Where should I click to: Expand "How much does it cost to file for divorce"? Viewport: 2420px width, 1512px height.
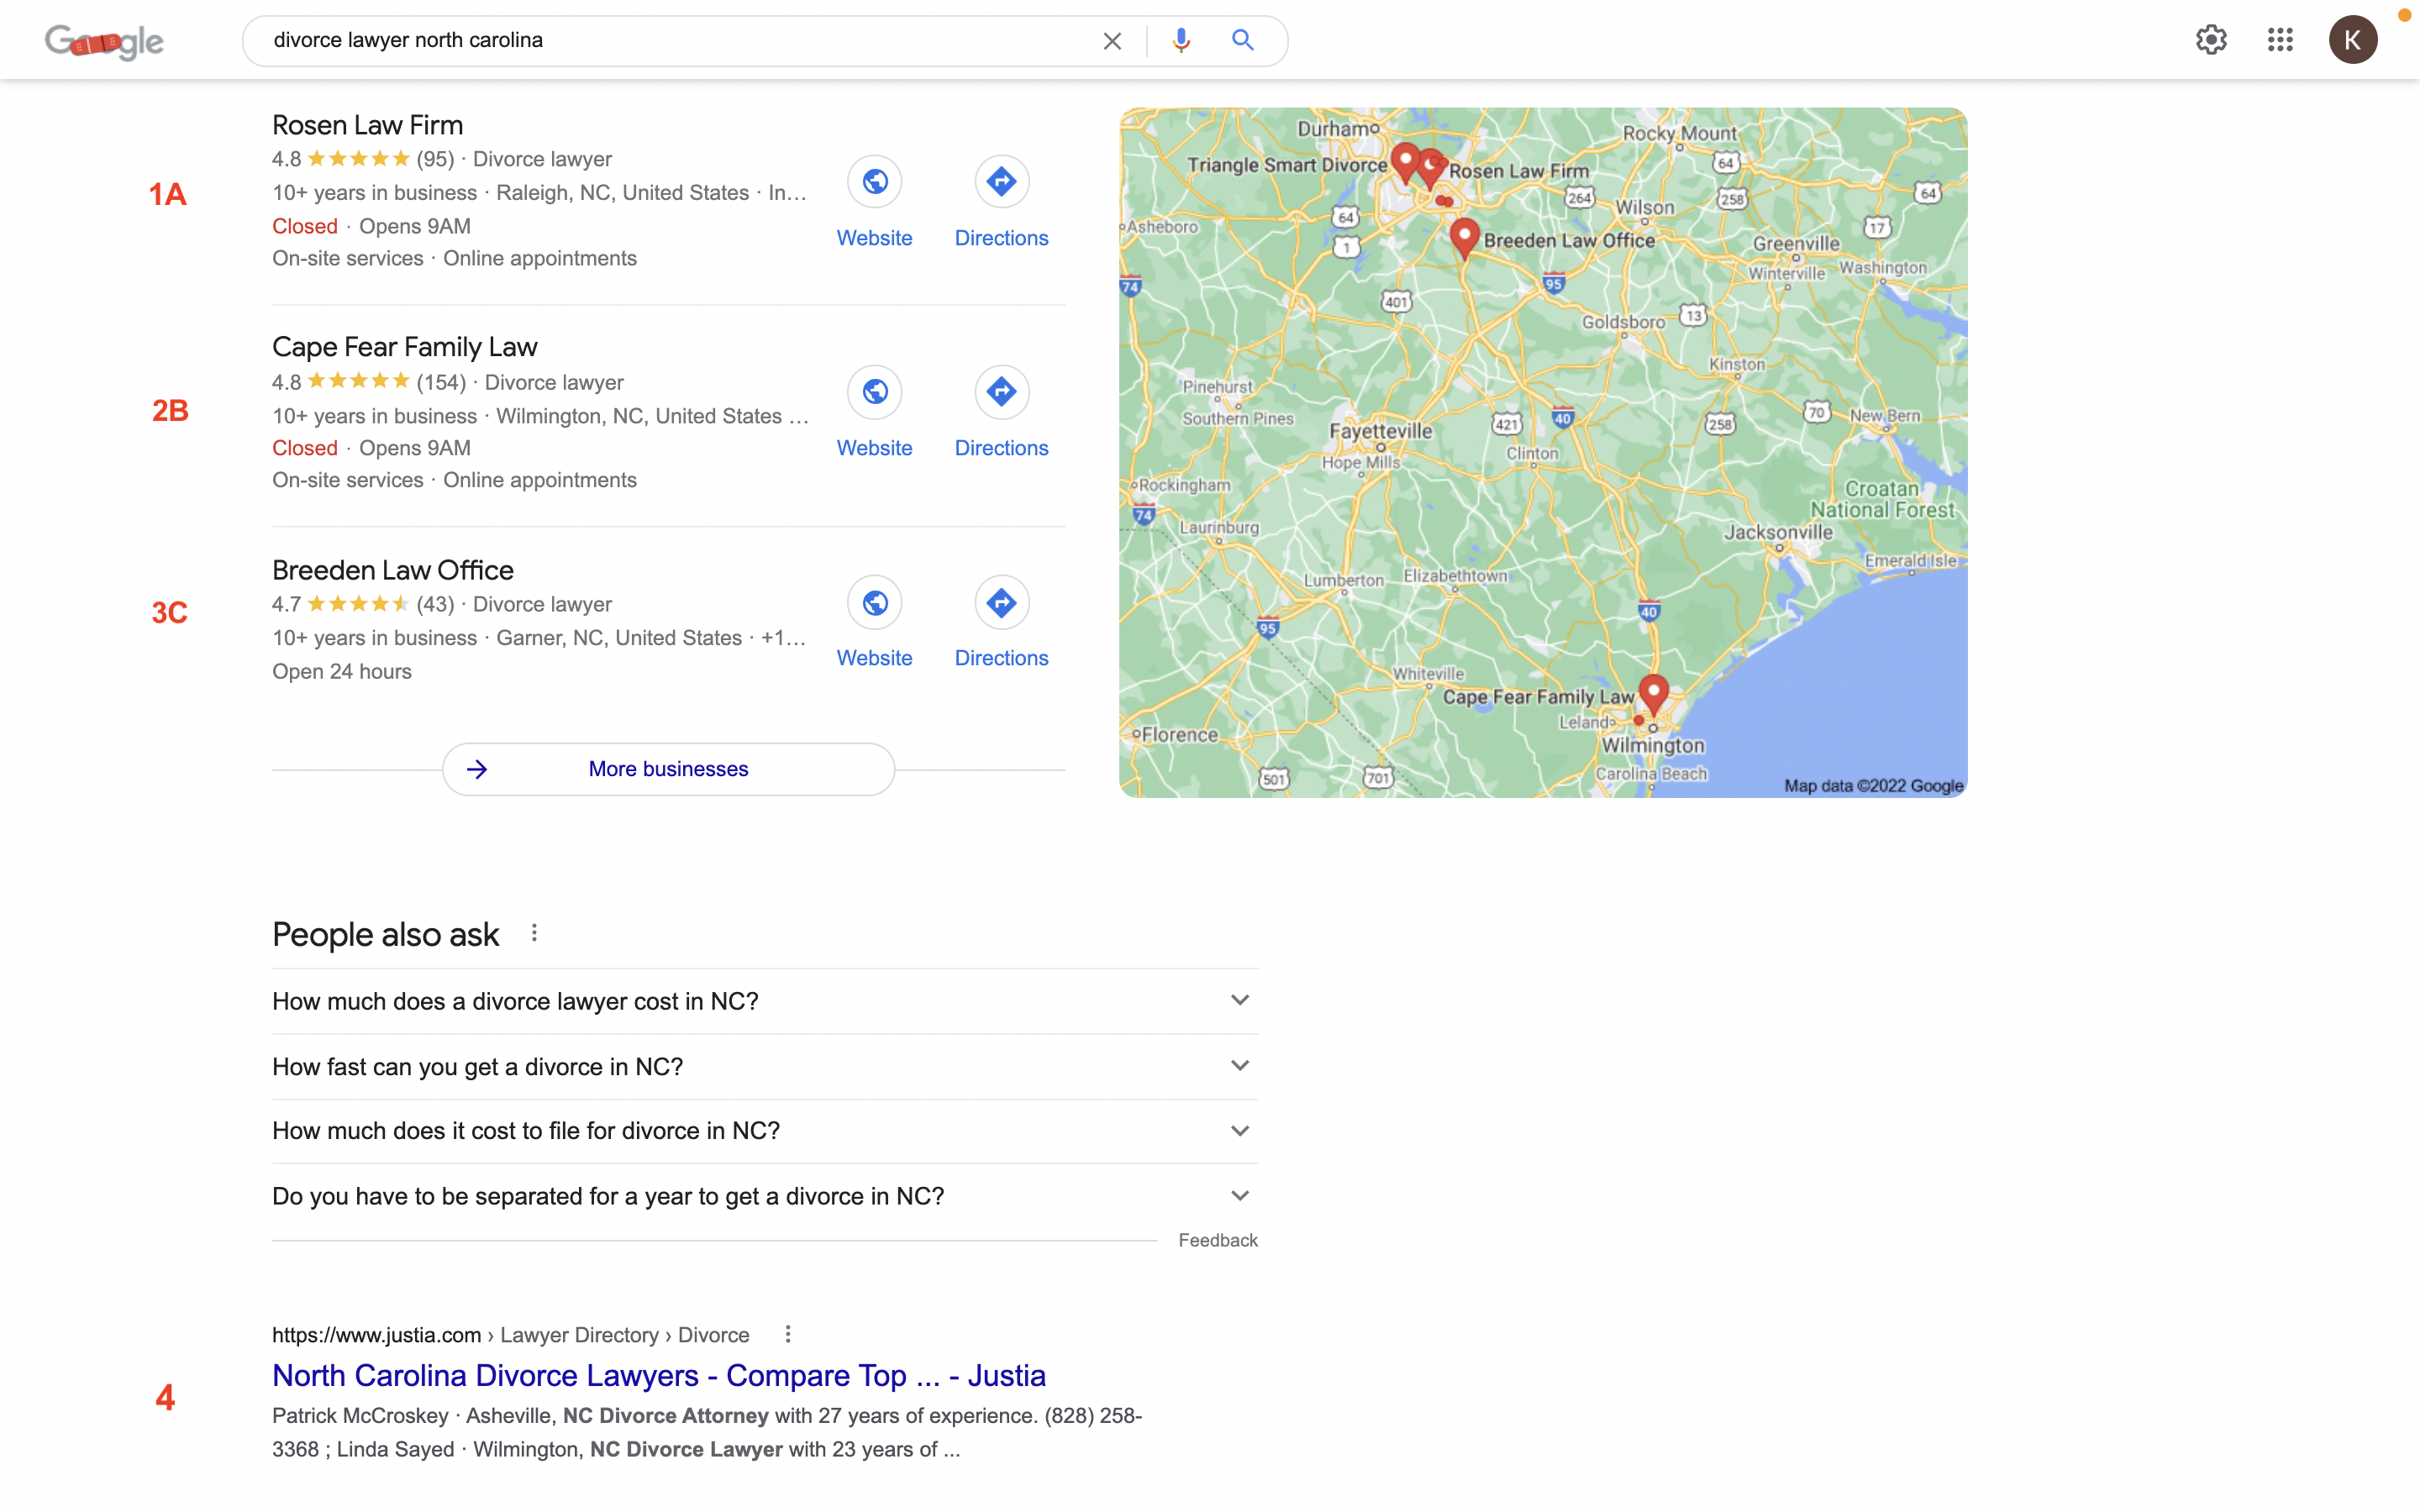tap(765, 1131)
